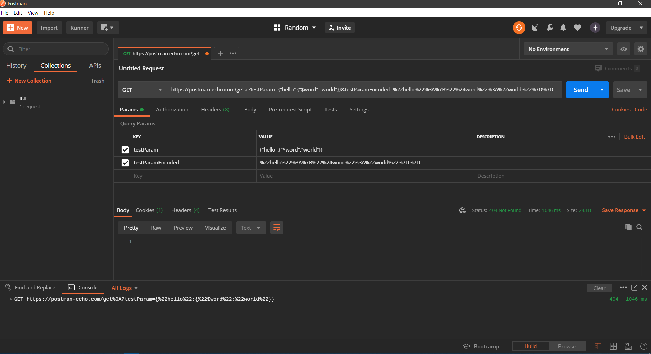This screenshot has height=354, width=651.
Task: Click the Invite button
Action: [x=340, y=28]
